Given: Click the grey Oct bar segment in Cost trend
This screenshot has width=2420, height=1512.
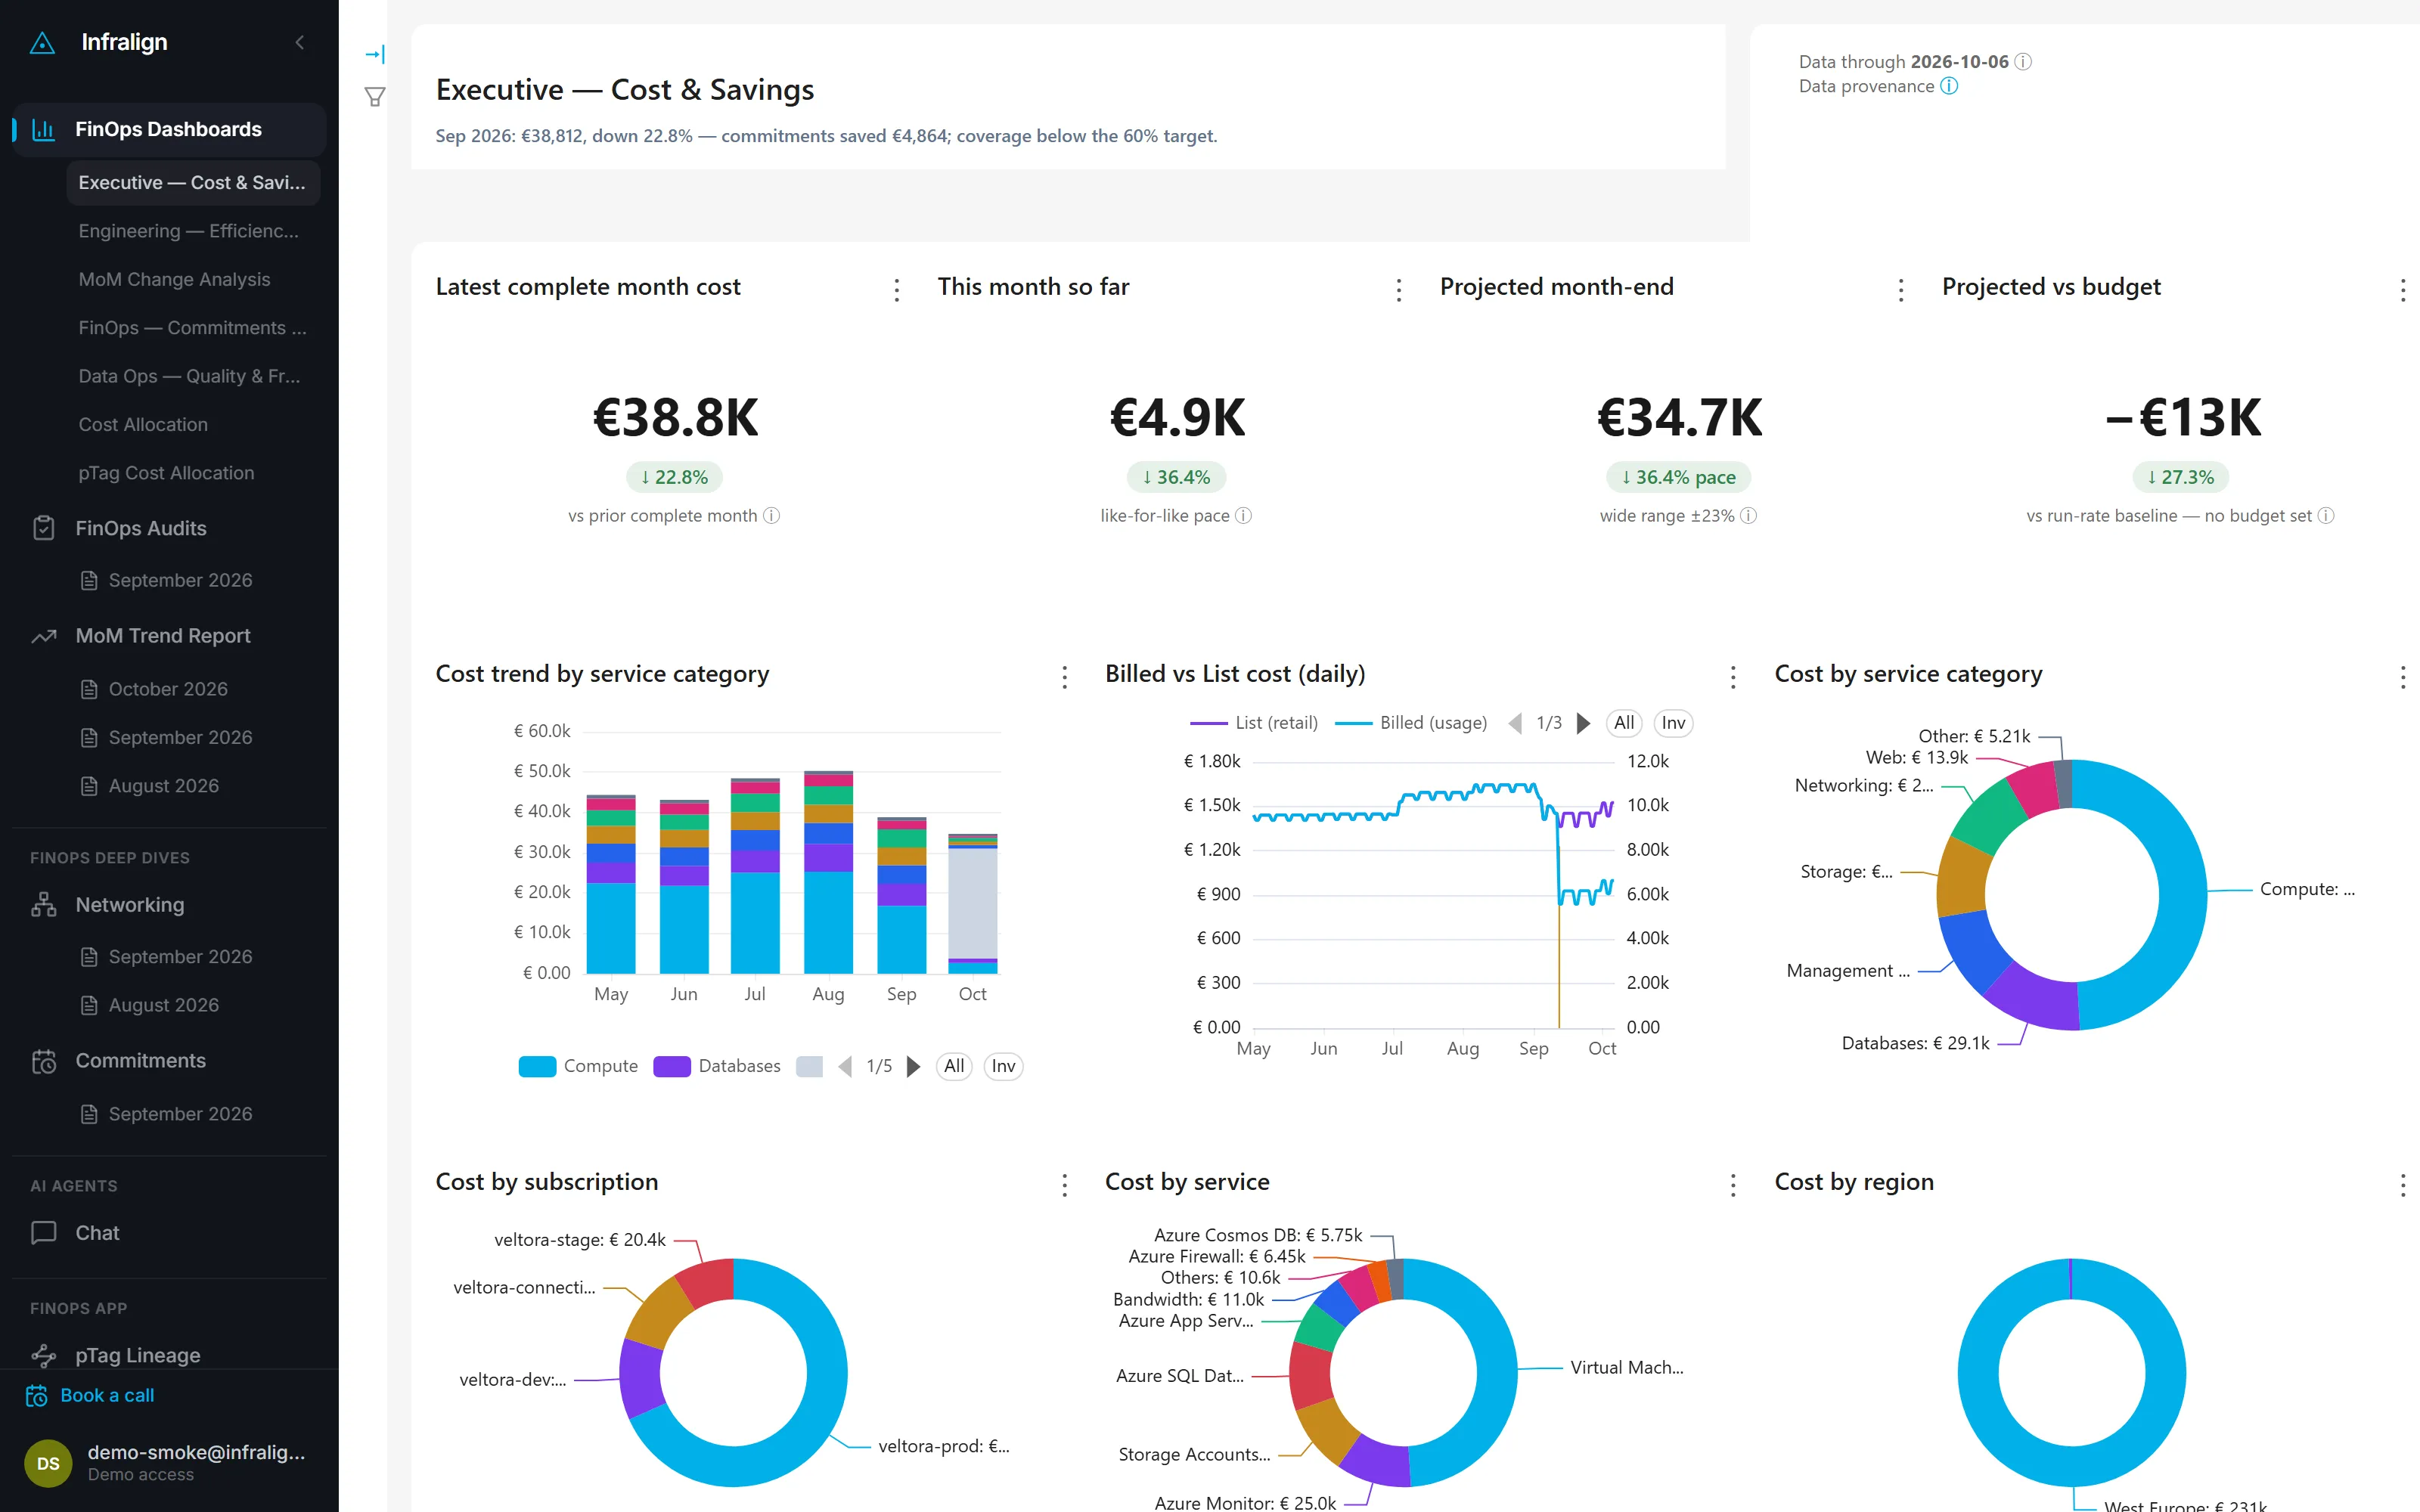Looking at the screenshot, I should click(972, 903).
